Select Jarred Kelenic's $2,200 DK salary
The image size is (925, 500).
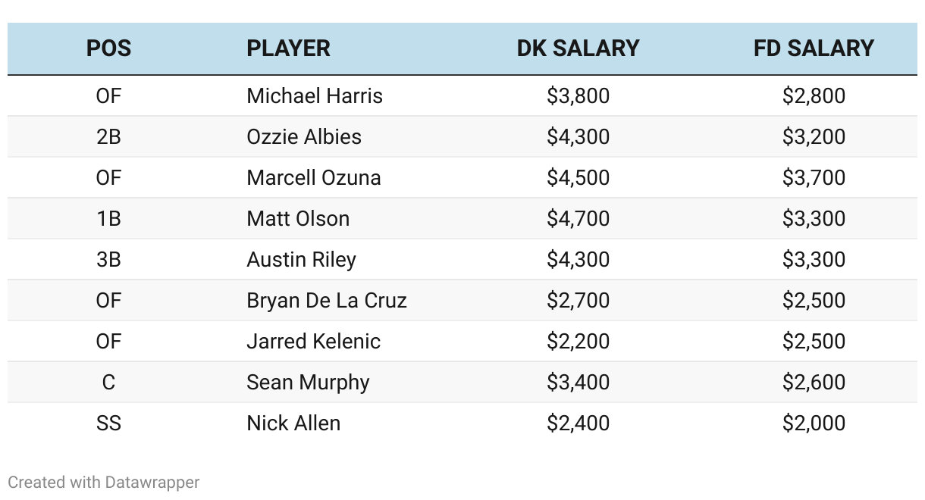click(578, 341)
